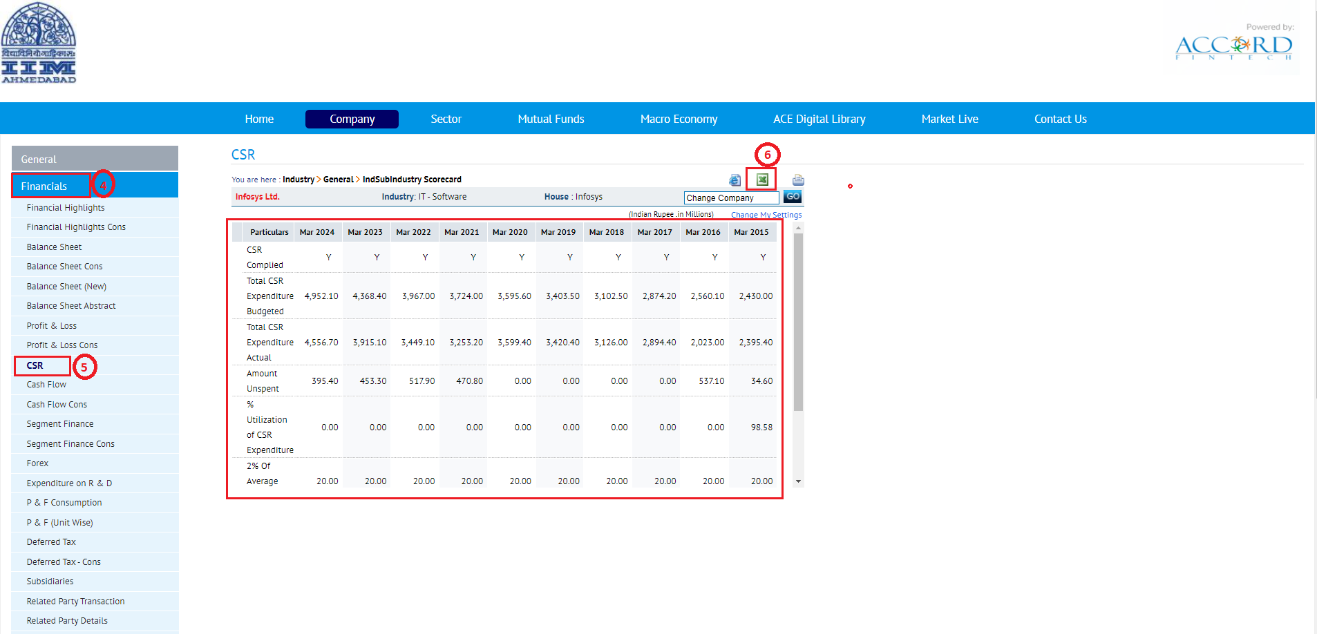Open Profit & Loss Cons in sidebar

point(62,345)
